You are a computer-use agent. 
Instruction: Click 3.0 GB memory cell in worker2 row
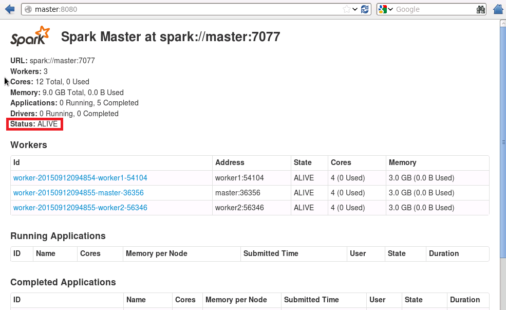[437, 208]
